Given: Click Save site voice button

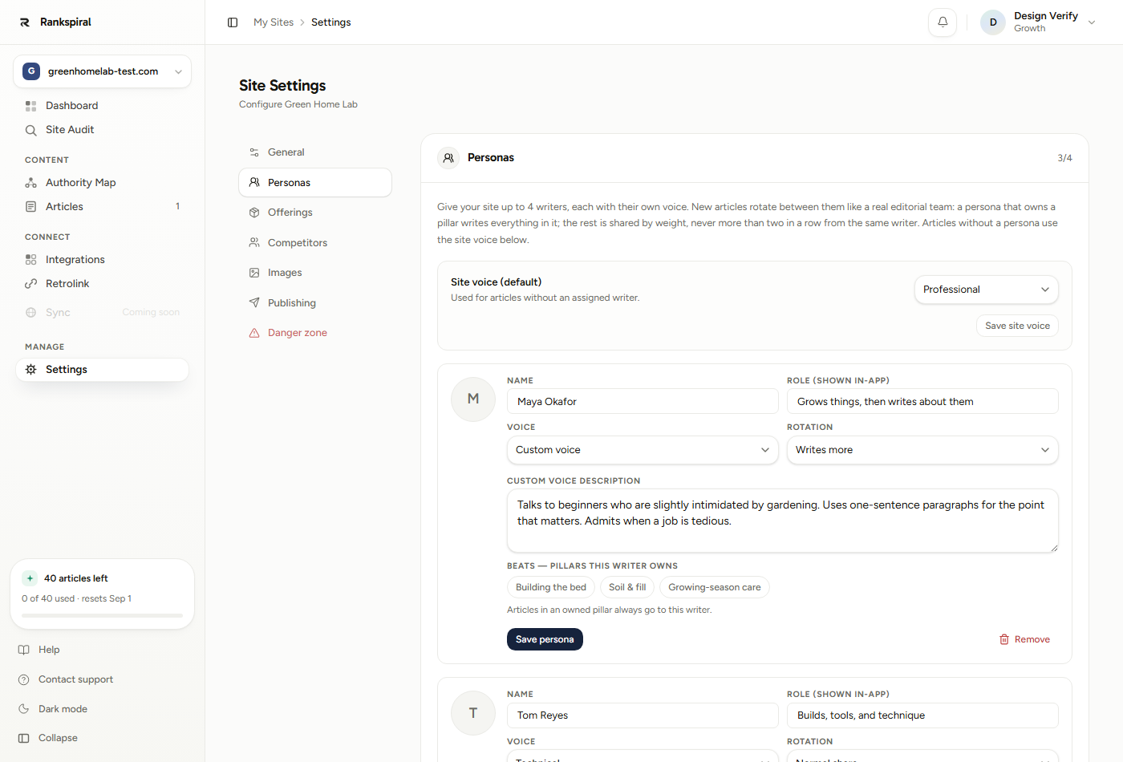Looking at the screenshot, I should tap(1017, 326).
